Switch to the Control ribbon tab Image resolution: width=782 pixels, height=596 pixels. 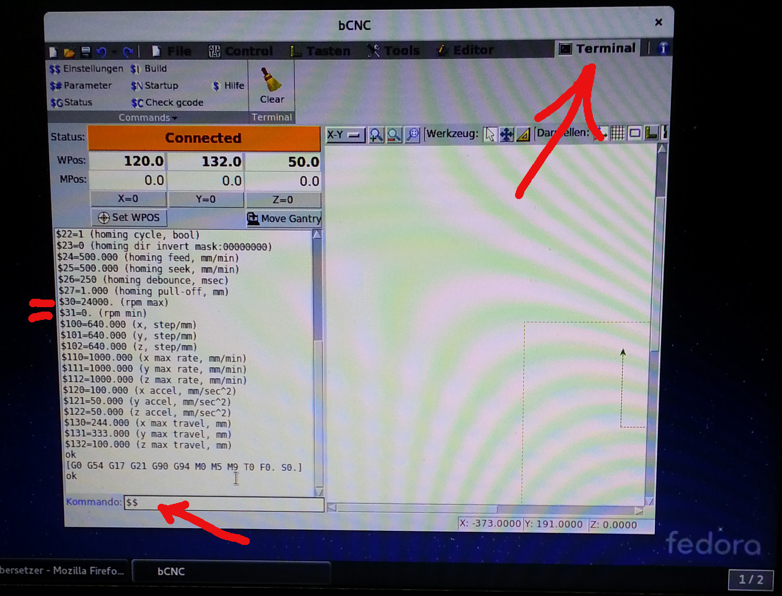pos(241,51)
